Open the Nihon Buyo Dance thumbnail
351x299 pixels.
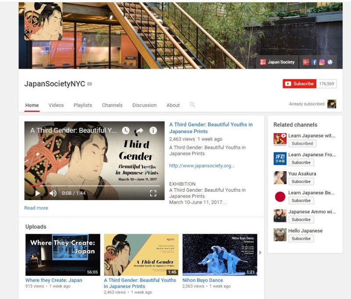coord(220,255)
